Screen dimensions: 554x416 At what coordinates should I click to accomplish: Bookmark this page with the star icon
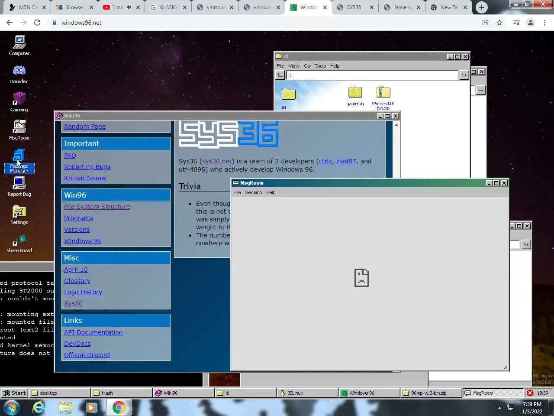tap(499, 23)
